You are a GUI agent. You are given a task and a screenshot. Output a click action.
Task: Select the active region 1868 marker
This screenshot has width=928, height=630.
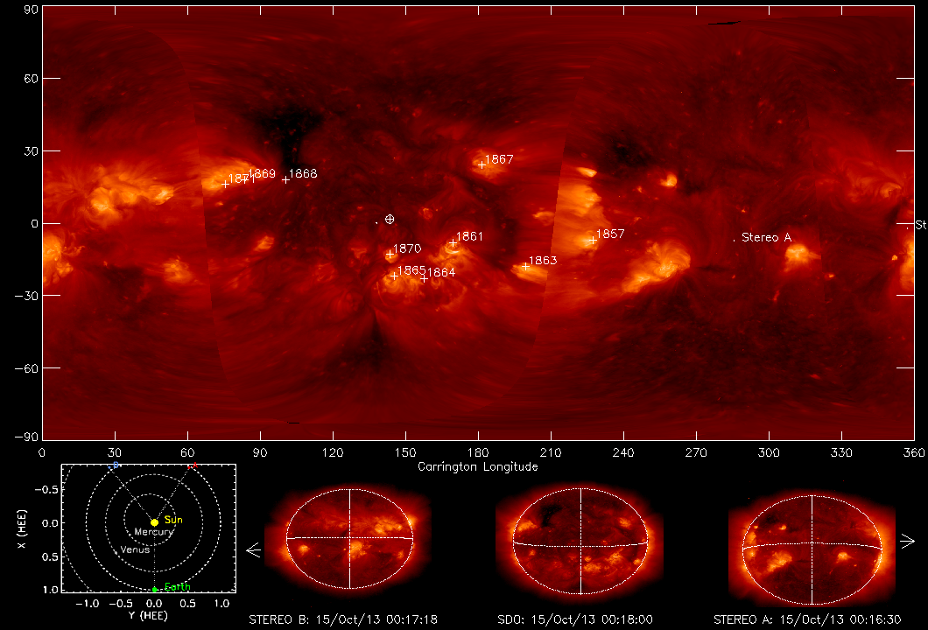(x=285, y=179)
